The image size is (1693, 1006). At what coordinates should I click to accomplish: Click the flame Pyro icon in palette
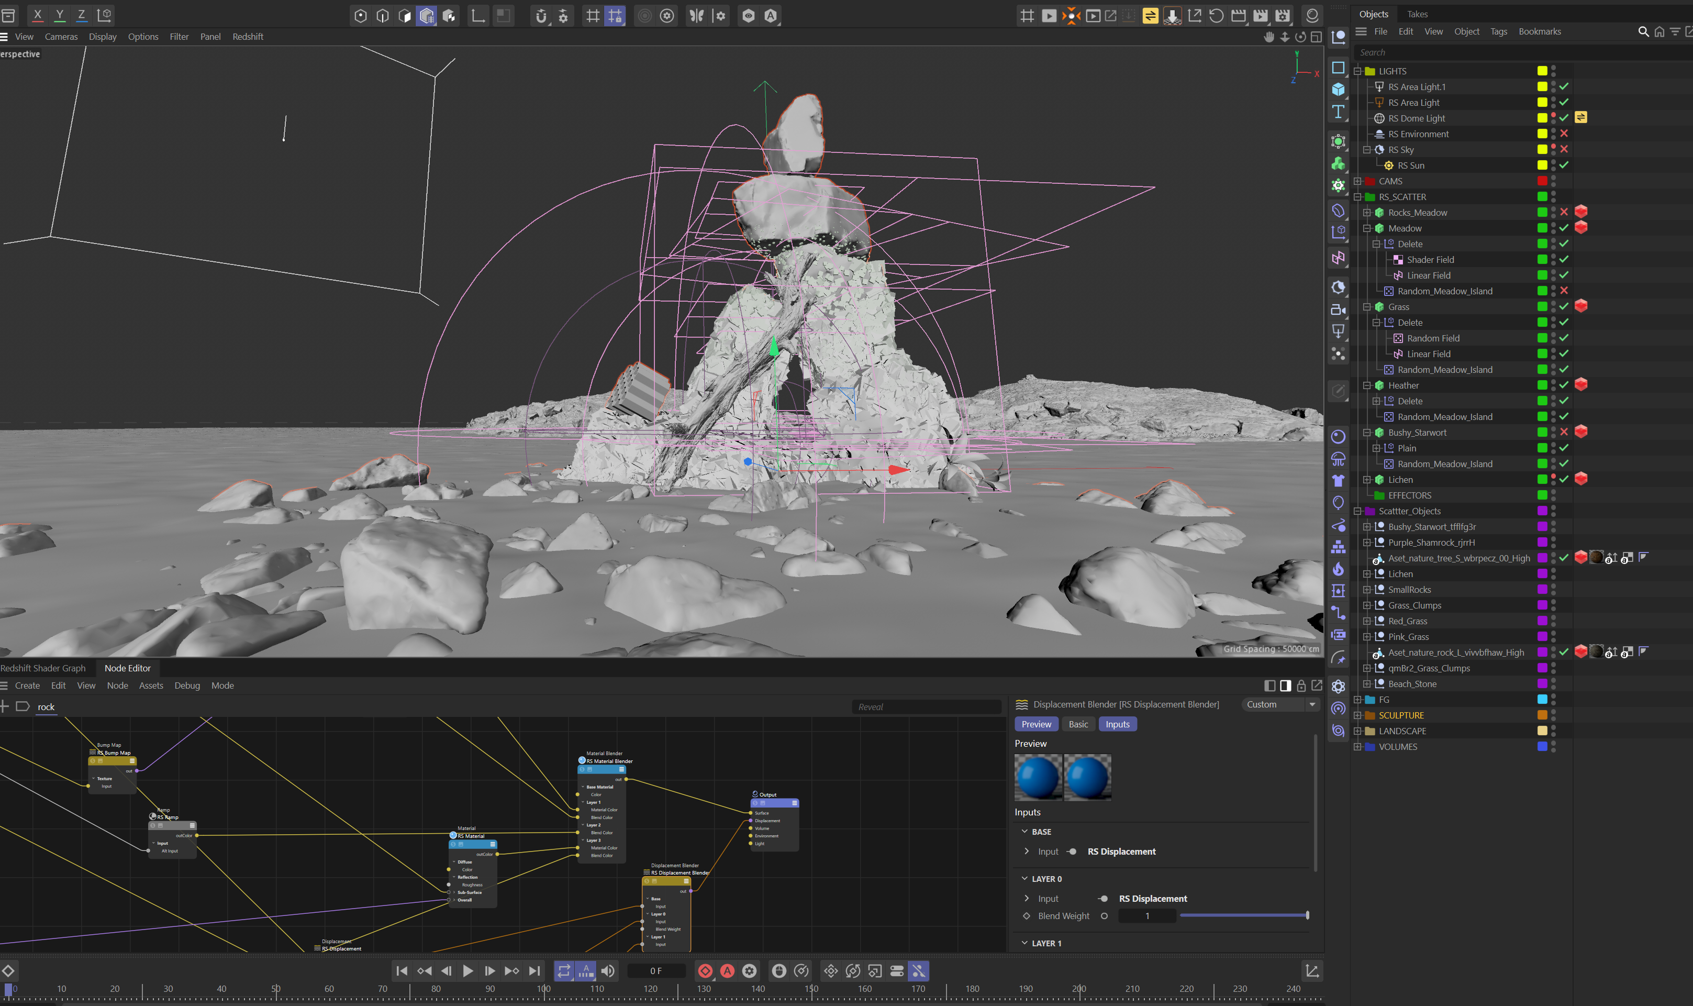coord(1338,569)
